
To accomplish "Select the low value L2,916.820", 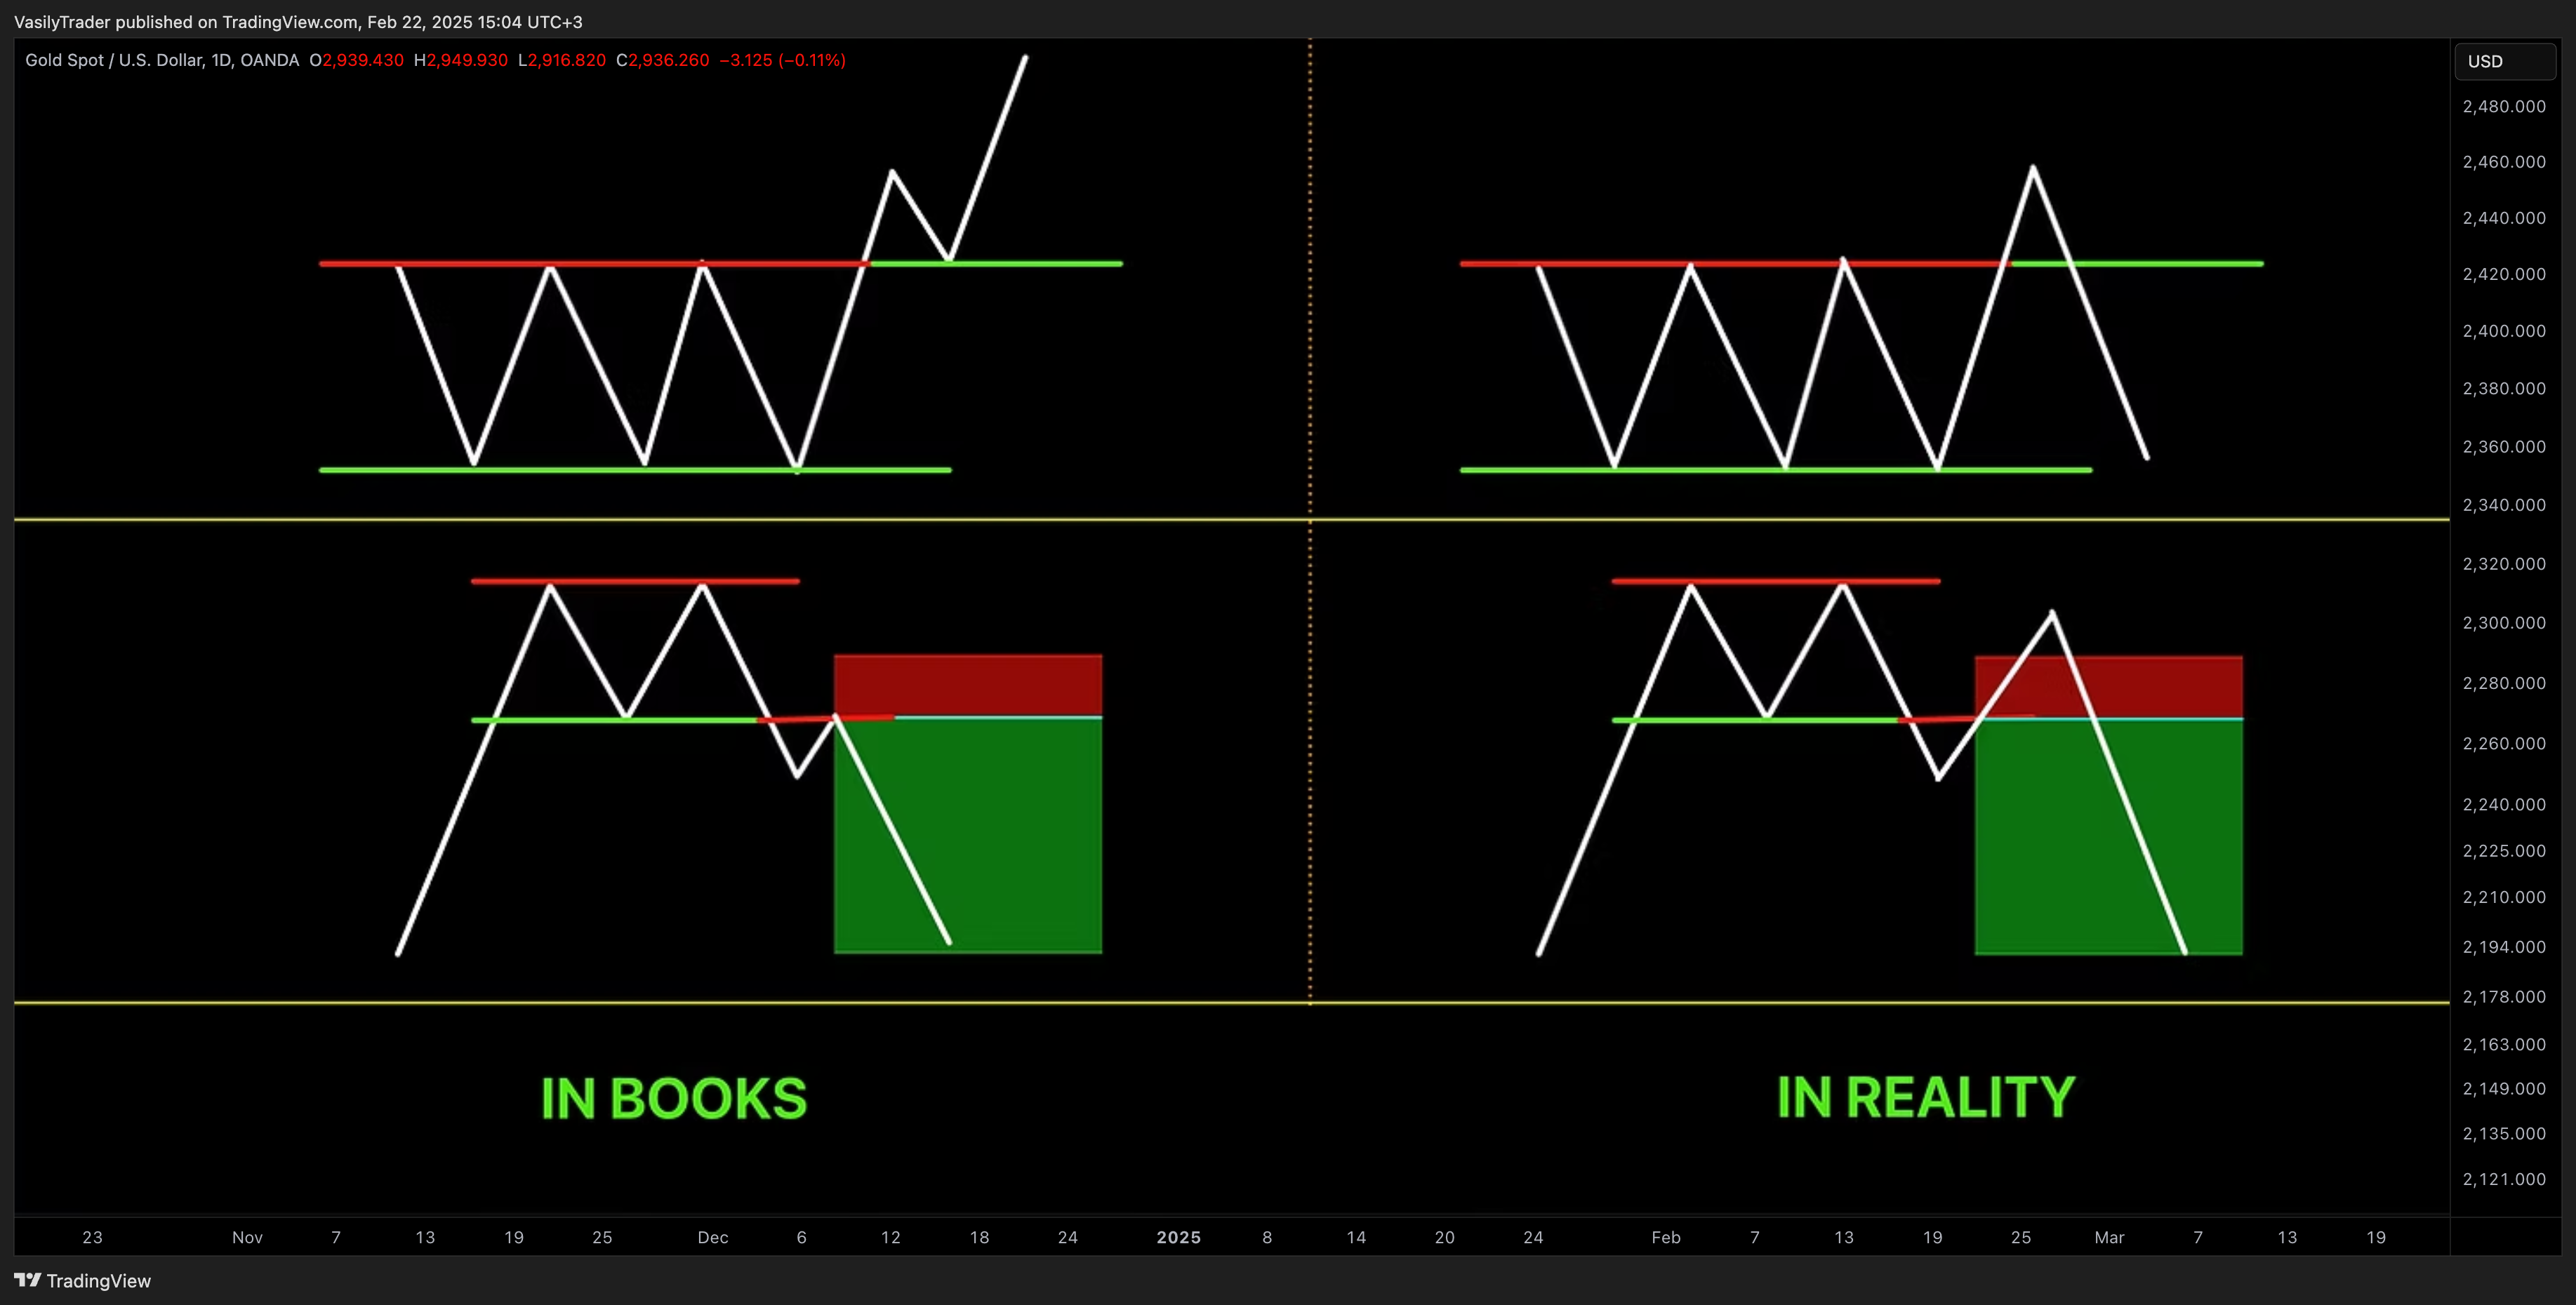I will [x=562, y=60].
